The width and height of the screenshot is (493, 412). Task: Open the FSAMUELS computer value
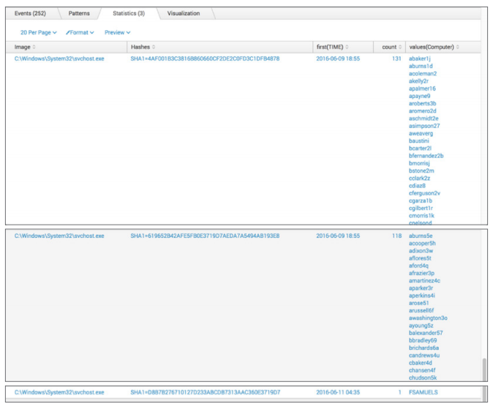[x=424, y=392]
